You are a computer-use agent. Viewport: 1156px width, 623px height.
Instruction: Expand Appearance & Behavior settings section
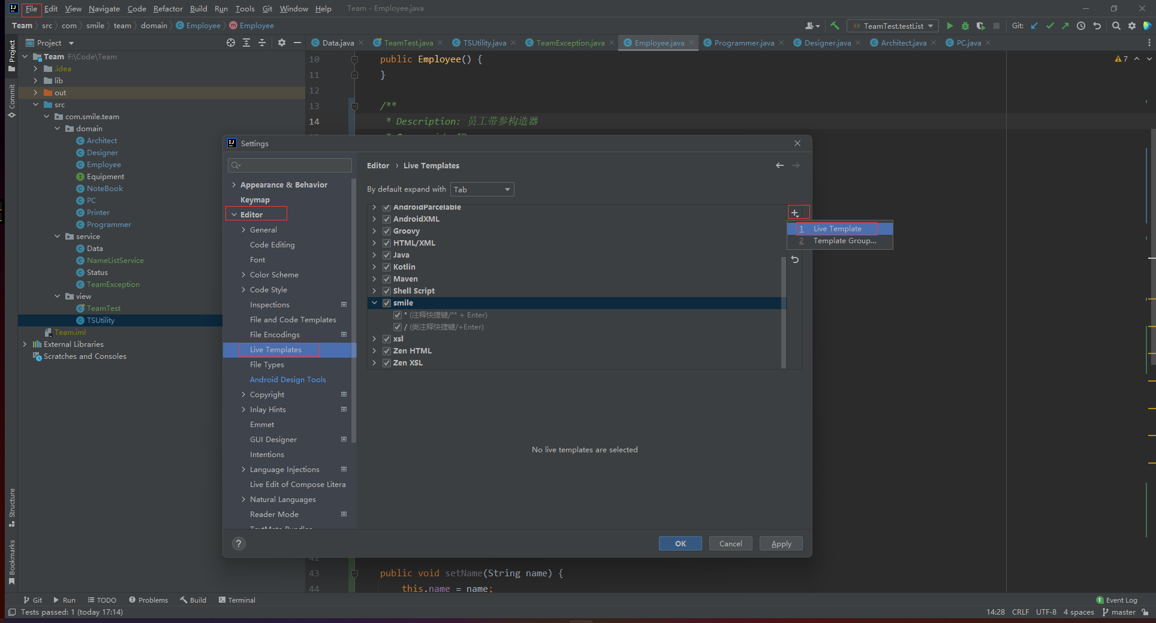pos(234,185)
